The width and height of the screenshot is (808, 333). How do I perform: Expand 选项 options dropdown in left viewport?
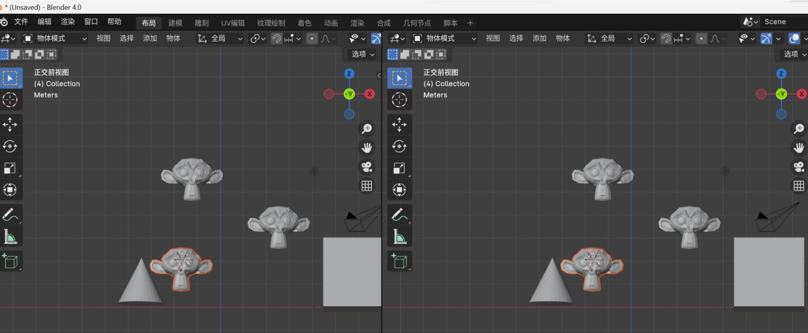[362, 54]
